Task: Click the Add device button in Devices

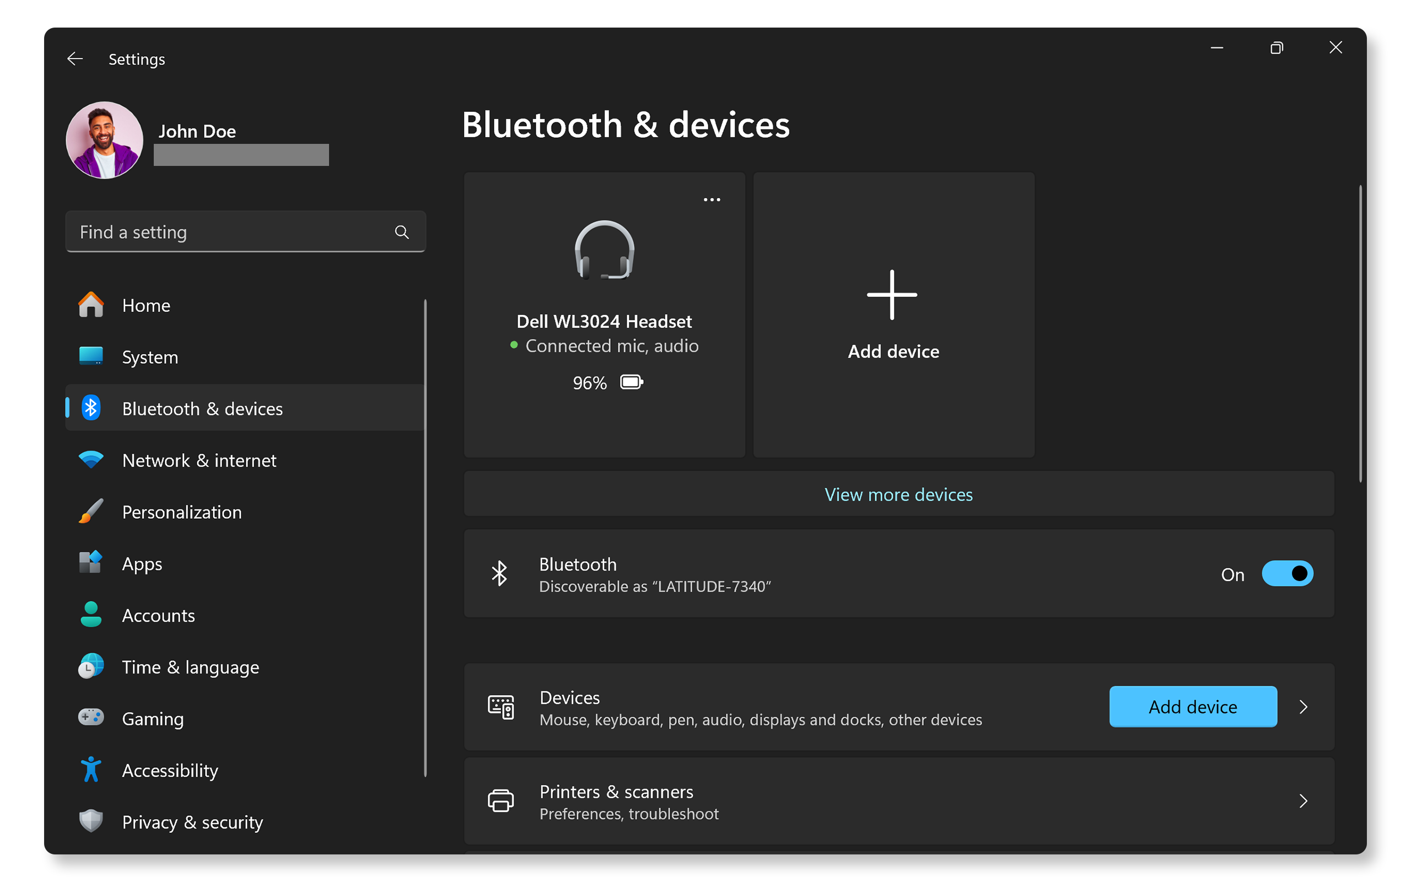Action: (1193, 706)
